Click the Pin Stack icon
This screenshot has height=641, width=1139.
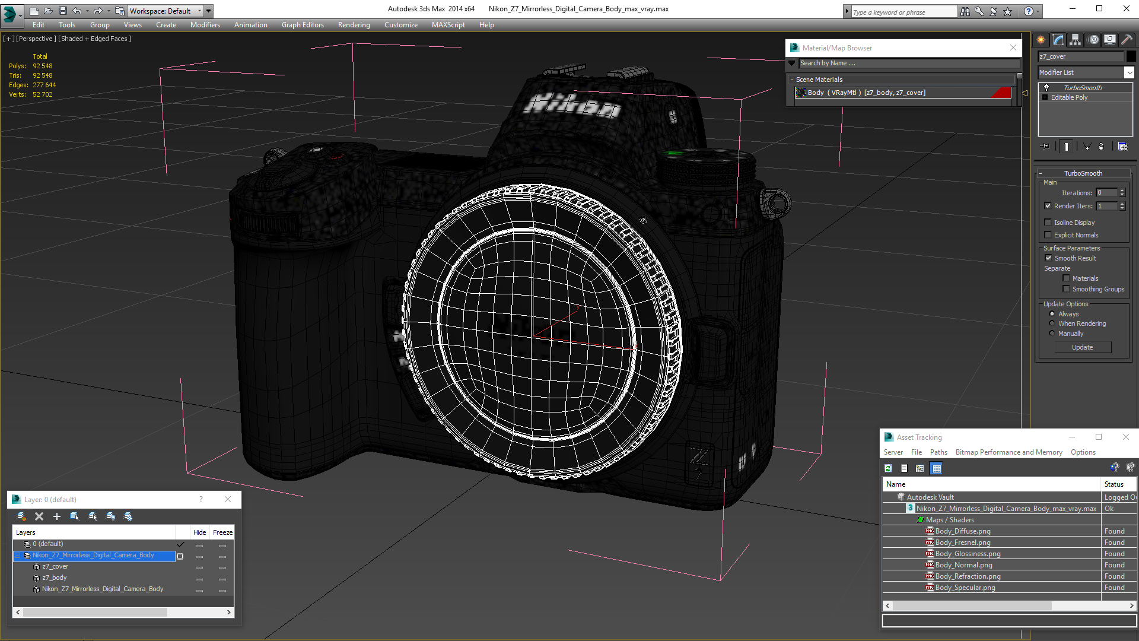pyautogui.click(x=1046, y=146)
